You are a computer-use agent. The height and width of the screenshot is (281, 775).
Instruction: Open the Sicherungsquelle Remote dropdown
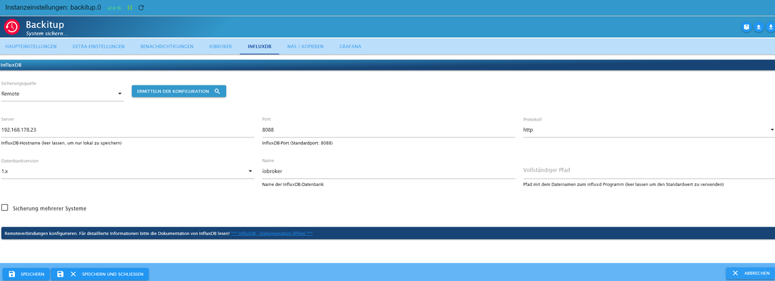62,94
